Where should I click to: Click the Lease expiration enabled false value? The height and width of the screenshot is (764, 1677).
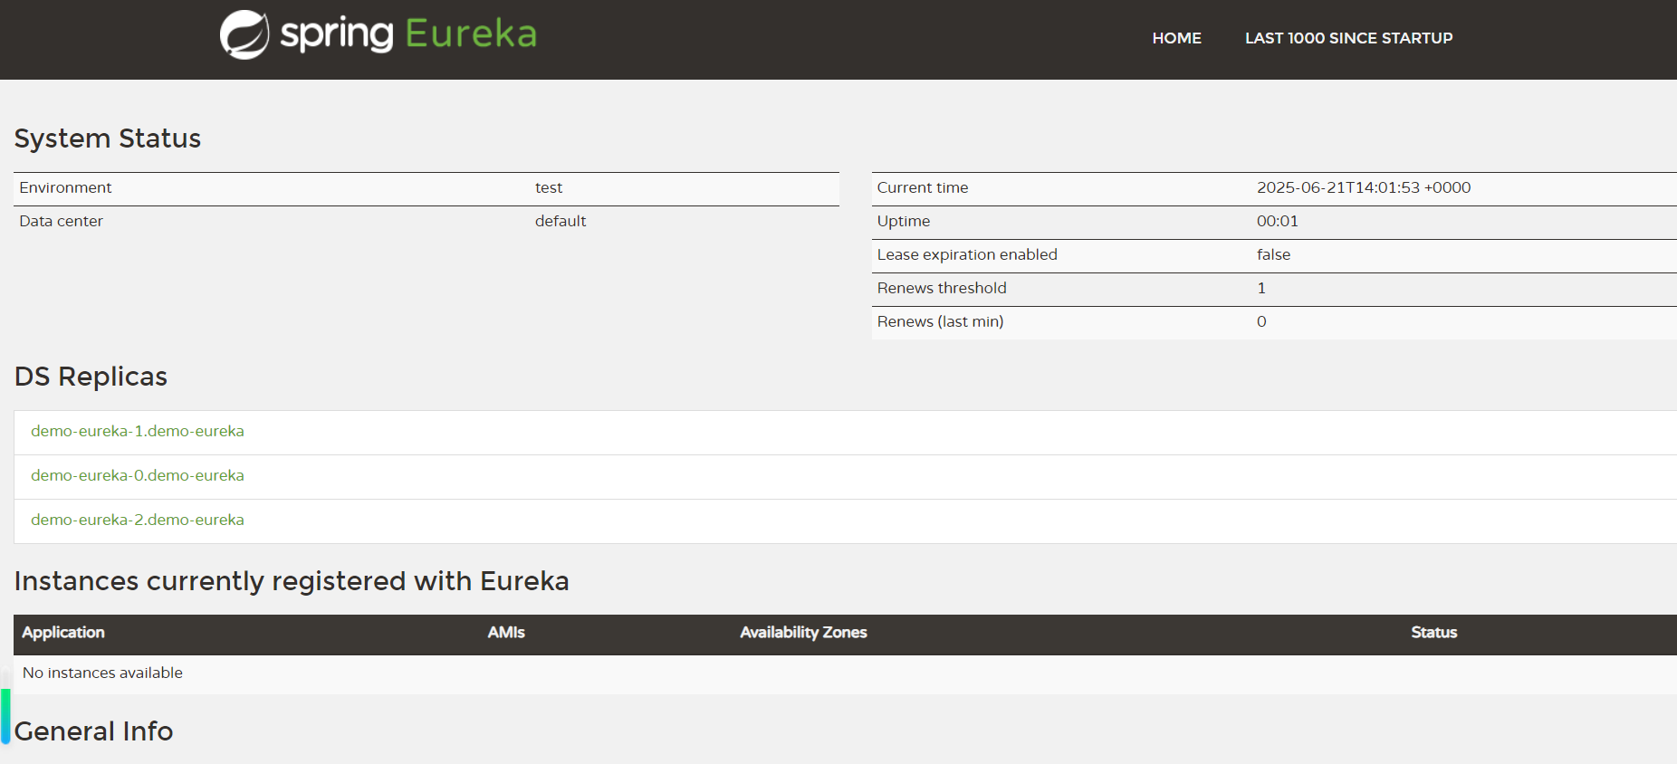click(x=1273, y=254)
